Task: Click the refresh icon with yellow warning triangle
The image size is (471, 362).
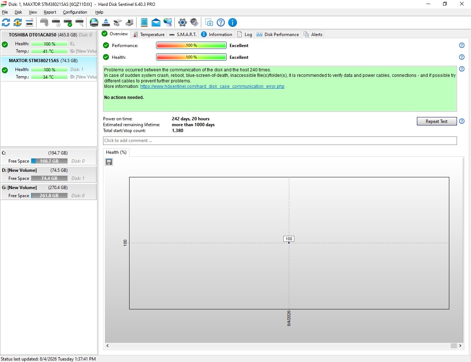Action: [x=18, y=22]
